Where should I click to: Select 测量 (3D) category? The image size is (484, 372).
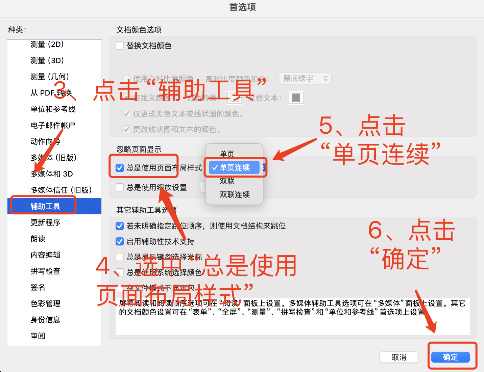point(54,60)
